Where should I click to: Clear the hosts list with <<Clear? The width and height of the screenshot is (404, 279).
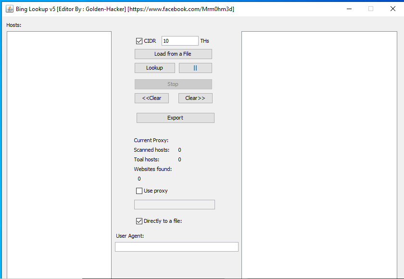point(151,98)
